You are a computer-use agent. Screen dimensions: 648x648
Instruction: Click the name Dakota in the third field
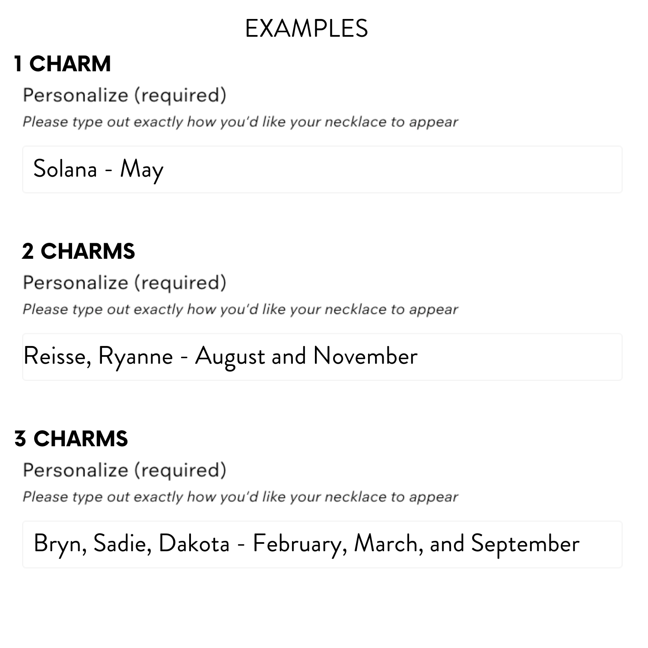[x=194, y=543]
